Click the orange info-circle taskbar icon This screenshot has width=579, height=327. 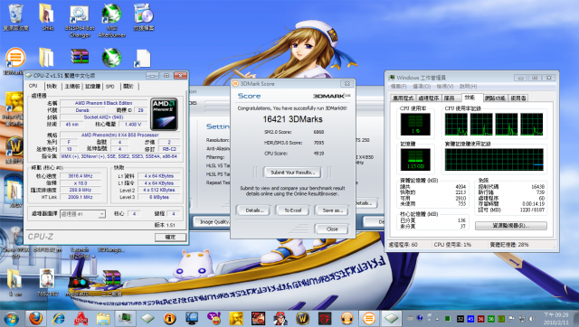[x=169, y=318]
